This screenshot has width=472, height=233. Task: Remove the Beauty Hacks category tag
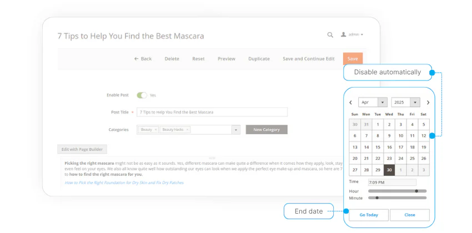click(x=187, y=130)
